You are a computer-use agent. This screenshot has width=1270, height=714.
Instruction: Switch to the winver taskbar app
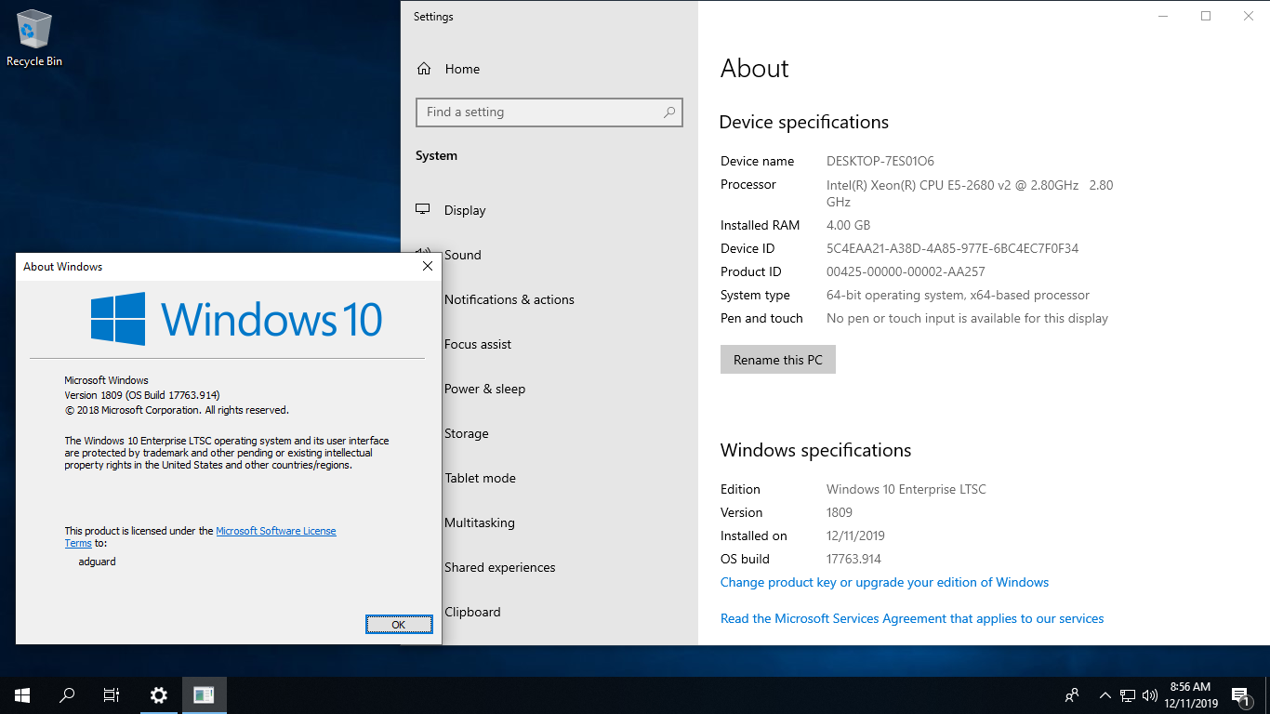click(204, 694)
